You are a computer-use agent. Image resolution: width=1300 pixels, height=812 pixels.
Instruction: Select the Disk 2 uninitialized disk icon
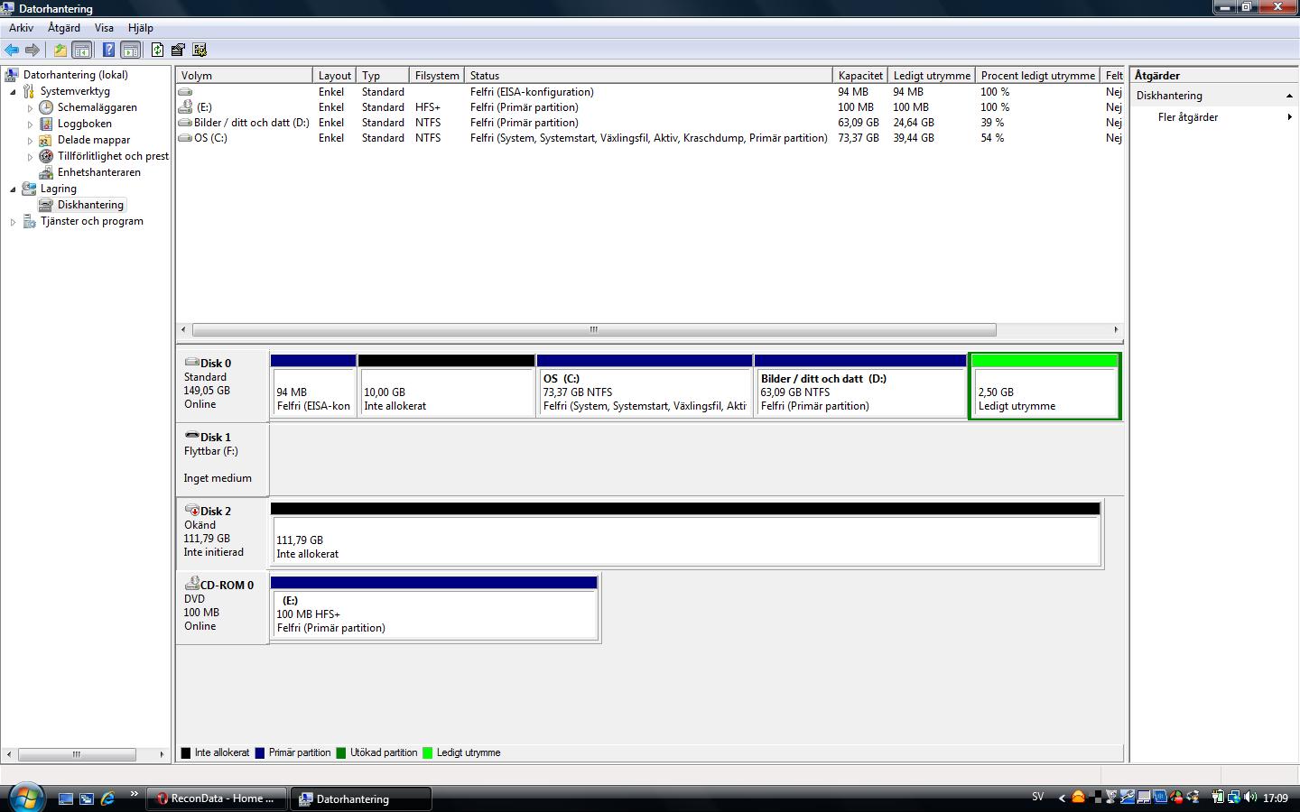(191, 511)
